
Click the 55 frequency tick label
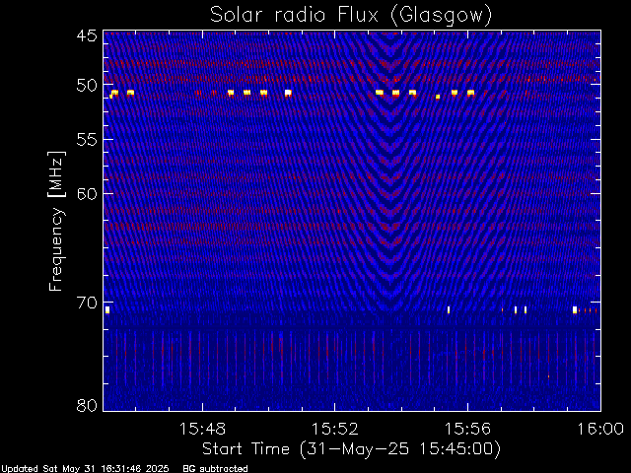click(87, 140)
